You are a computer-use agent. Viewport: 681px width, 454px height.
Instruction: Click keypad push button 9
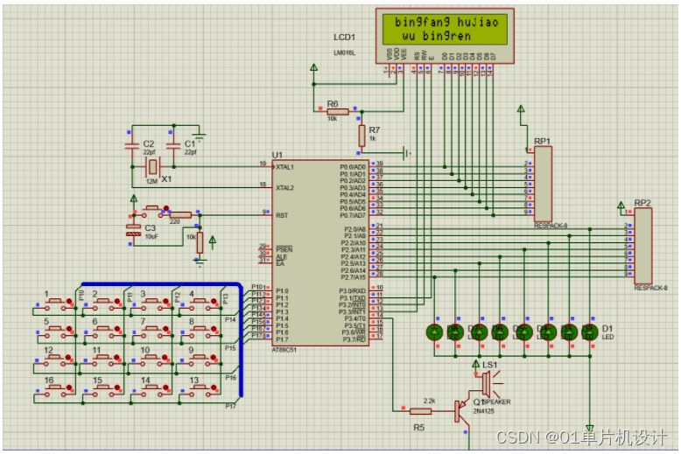[x=200, y=360]
